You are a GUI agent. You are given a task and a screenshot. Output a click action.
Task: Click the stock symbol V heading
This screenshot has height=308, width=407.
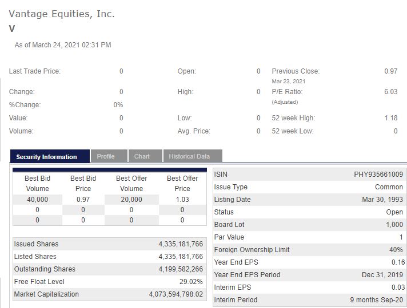point(12,29)
